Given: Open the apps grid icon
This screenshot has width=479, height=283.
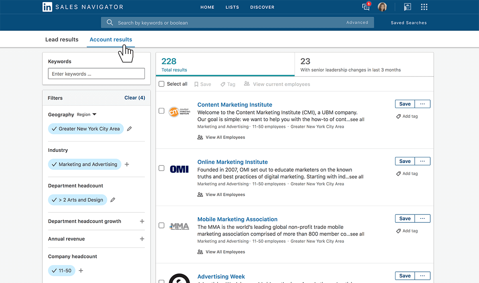Looking at the screenshot, I should pyautogui.click(x=424, y=7).
